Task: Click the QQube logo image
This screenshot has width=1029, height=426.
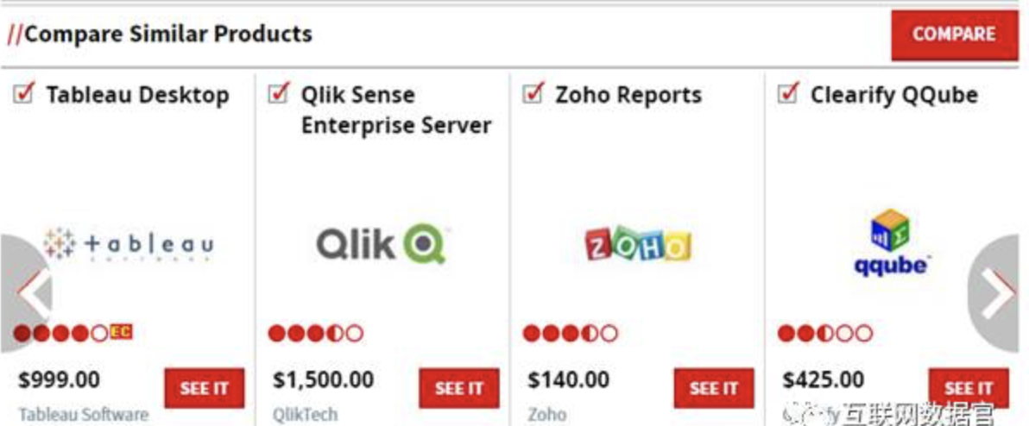Action: tap(890, 242)
